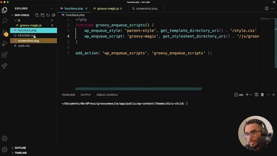Open the DEBUG CONSOLE panel tab
277x156 pixels.
[107, 95]
